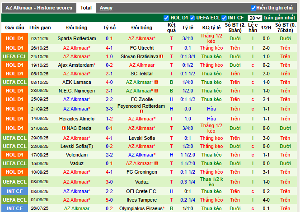Click red card icon beside NAC Breda
This screenshot has width=300, height=212.
(x=64, y=128)
